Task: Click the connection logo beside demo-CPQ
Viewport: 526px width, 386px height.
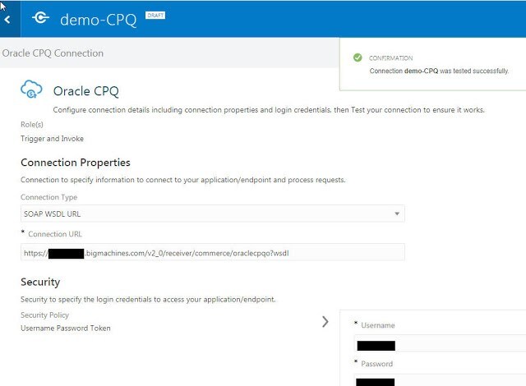Action: (41, 19)
